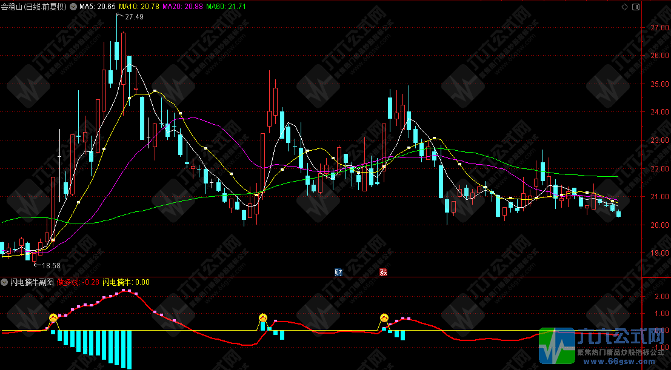The width and height of the screenshot is (671, 370).
Task: Open the www.66gsw.com website link
Action: (x=622, y=362)
